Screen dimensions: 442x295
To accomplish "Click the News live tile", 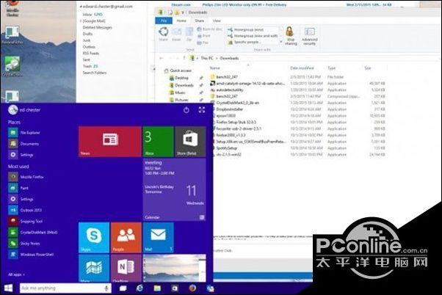I will [109, 141].
